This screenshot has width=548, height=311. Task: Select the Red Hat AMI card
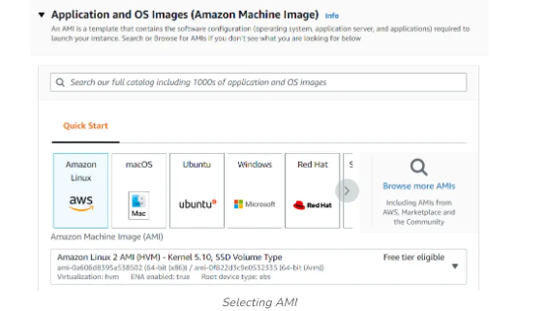[312, 191]
